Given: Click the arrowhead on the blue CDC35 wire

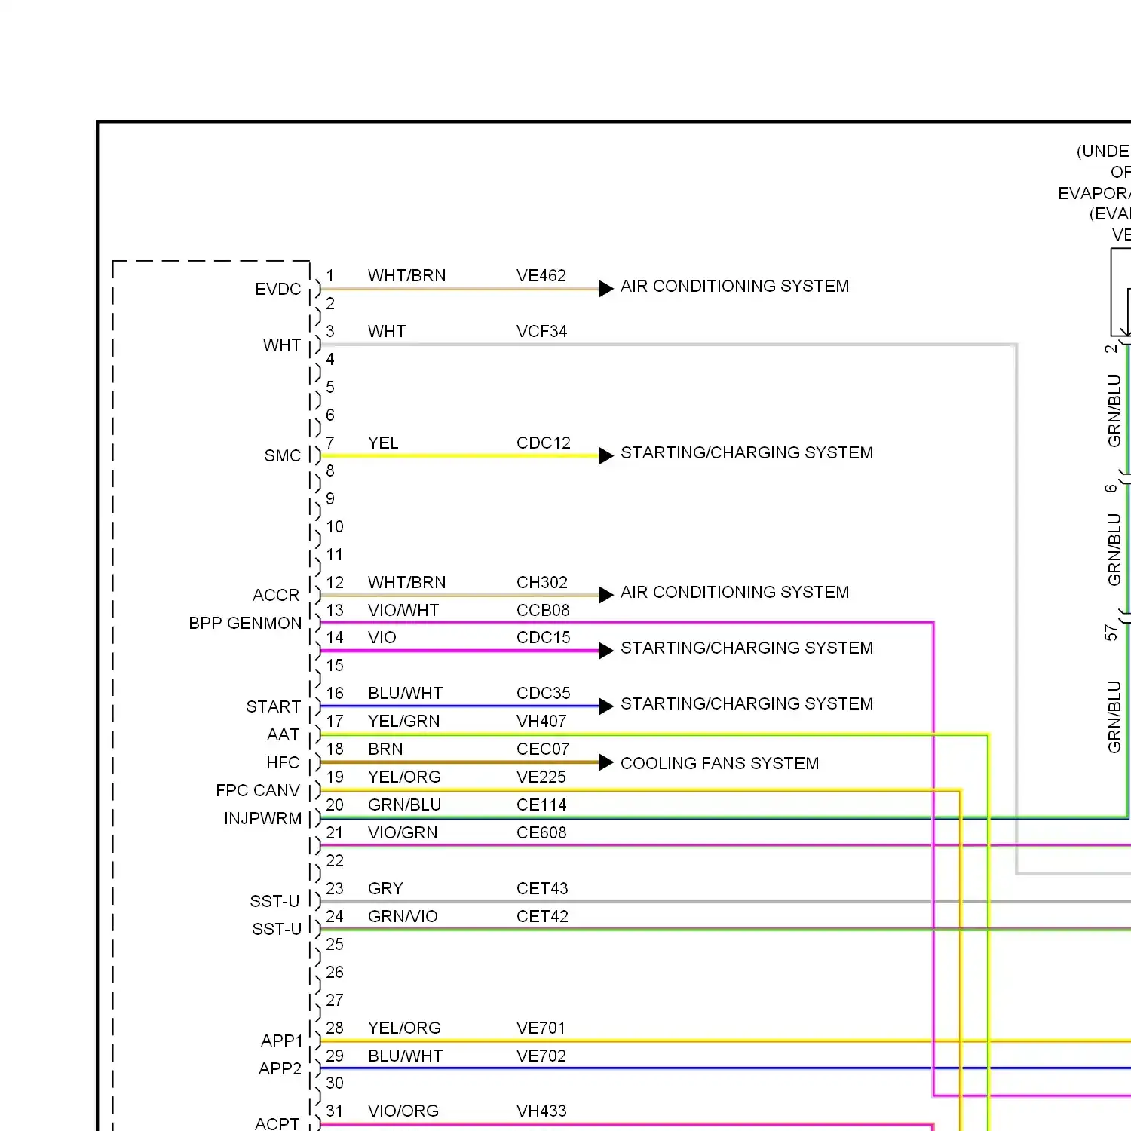Looking at the screenshot, I should tap(605, 706).
